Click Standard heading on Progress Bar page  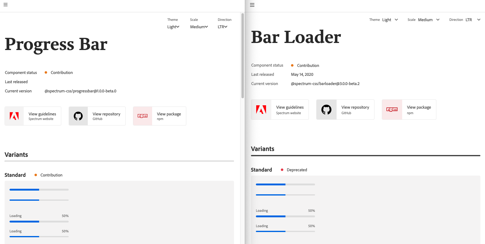coord(15,175)
